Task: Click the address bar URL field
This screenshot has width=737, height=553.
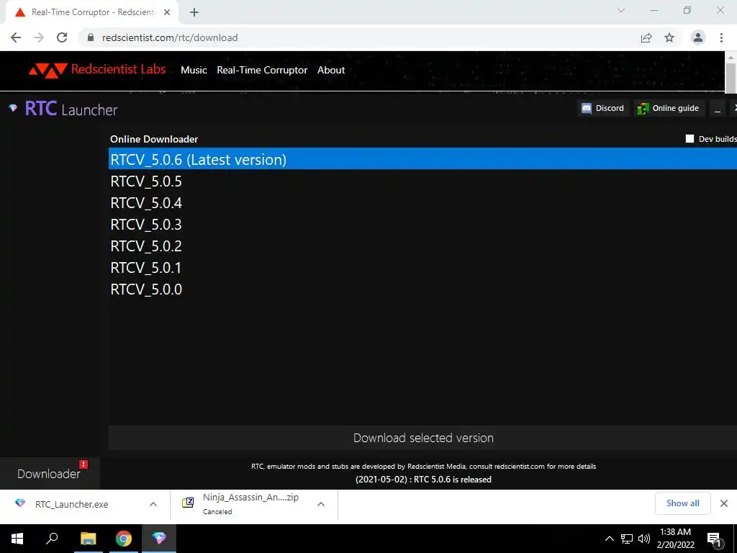Action: [357, 37]
